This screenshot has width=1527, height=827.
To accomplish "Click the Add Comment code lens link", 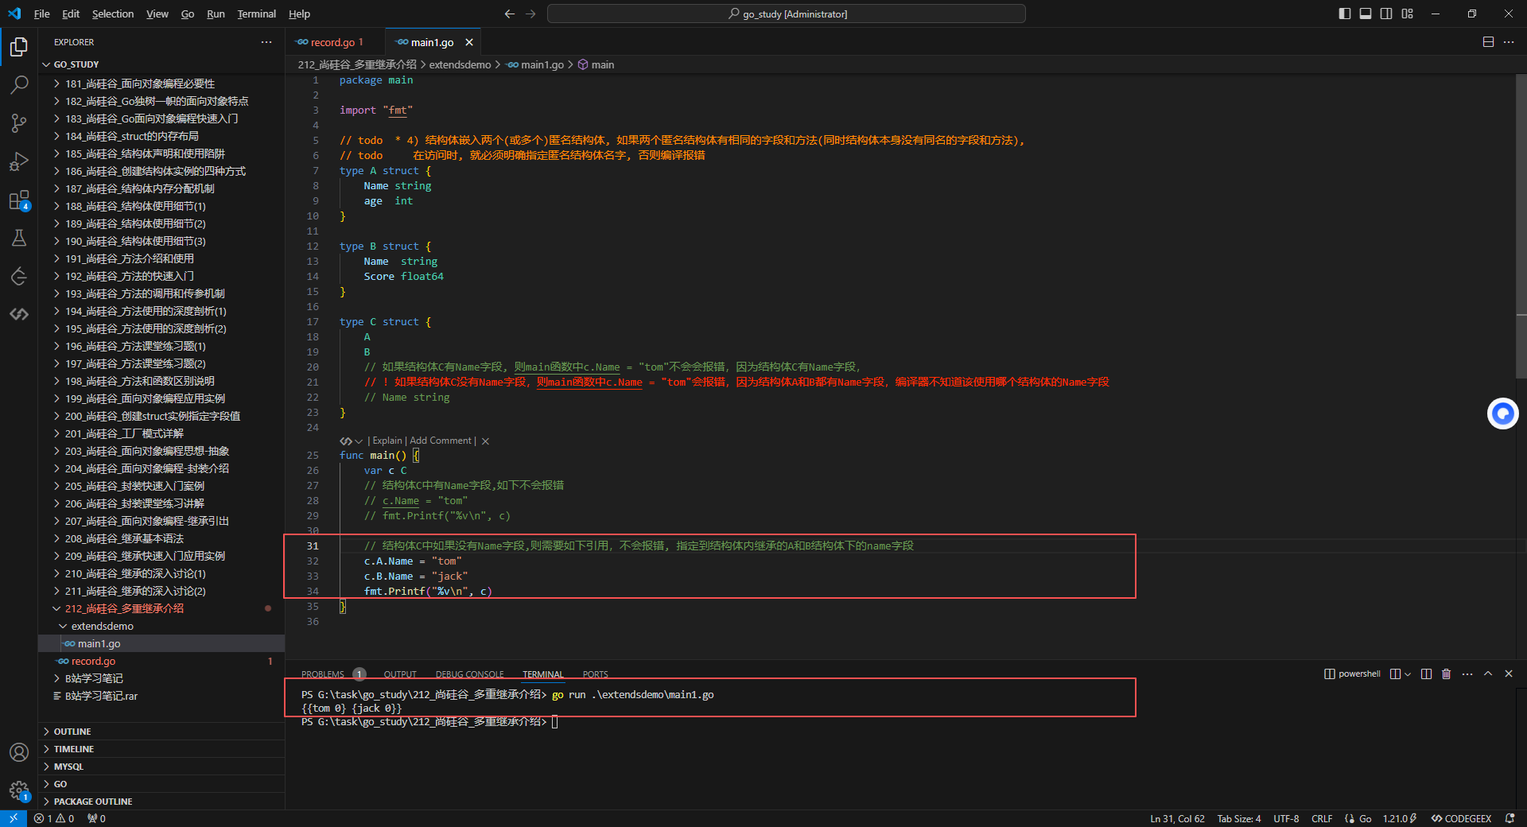I will 441,441.
